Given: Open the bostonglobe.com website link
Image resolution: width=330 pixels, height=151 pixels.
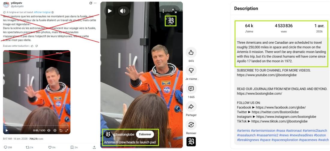Looking at the screenshot, I should [x=259, y=93].
